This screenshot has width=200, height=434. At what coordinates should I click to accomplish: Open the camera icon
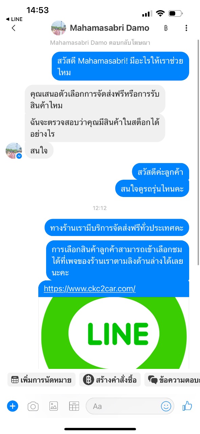tap(33, 406)
